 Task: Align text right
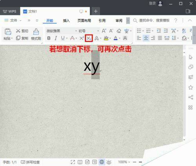coord(153,38)
